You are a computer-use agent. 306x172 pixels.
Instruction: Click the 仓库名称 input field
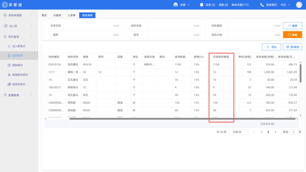point(93,25)
